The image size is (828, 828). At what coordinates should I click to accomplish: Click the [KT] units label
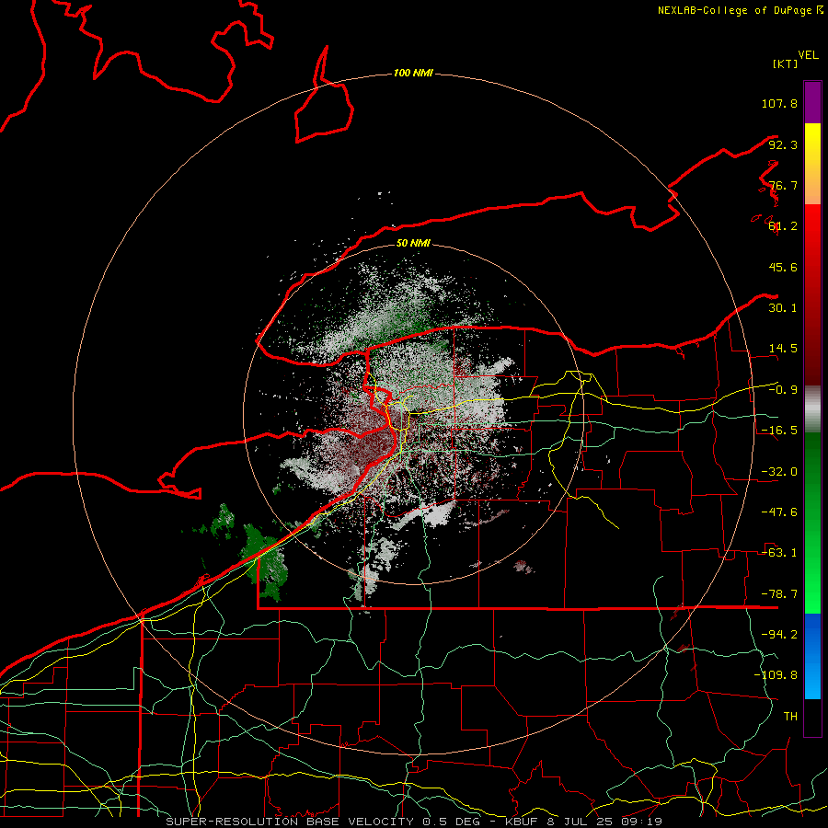click(785, 63)
